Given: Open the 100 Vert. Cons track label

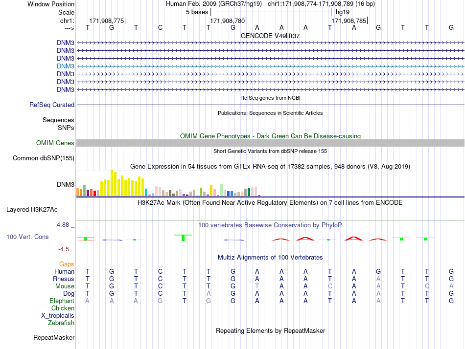Looking at the screenshot, I should click(27, 237).
